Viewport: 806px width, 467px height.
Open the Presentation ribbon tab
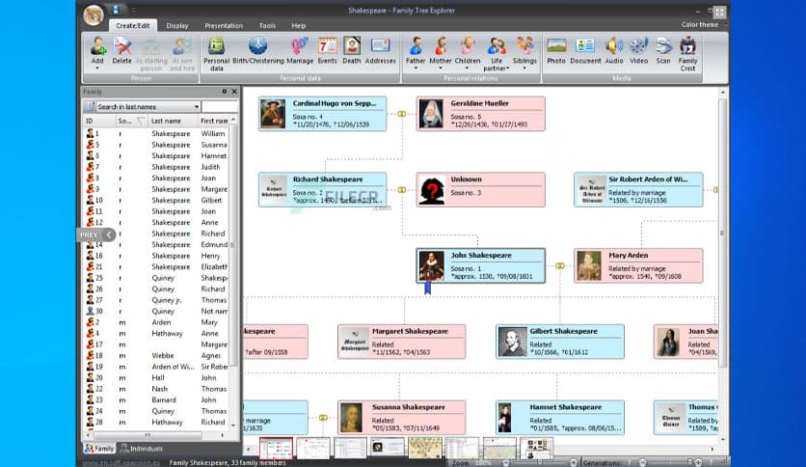click(x=224, y=26)
